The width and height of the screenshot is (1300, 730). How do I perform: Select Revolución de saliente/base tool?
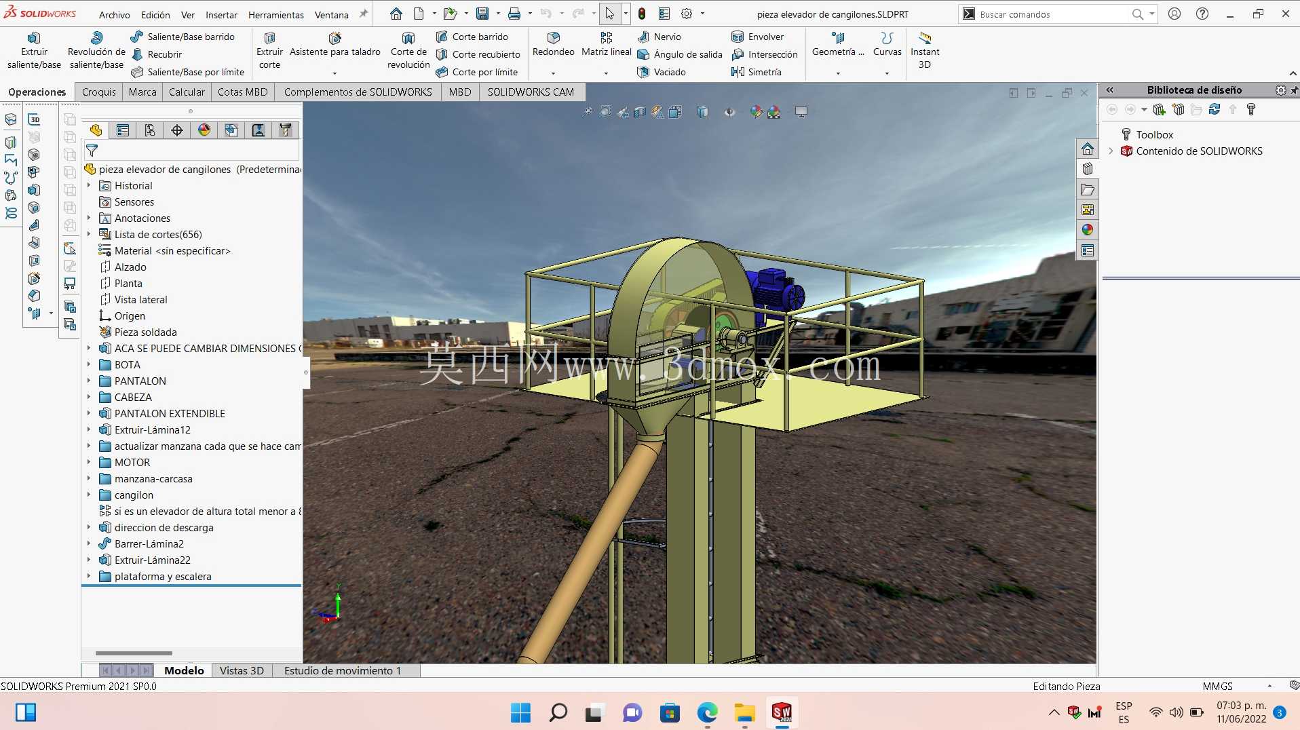(x=96, y=51)
